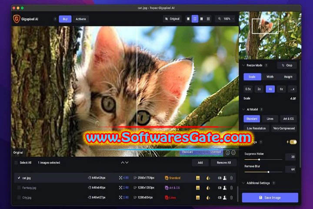
Task: Toggle the Original preview button
Action: (172, 19)
